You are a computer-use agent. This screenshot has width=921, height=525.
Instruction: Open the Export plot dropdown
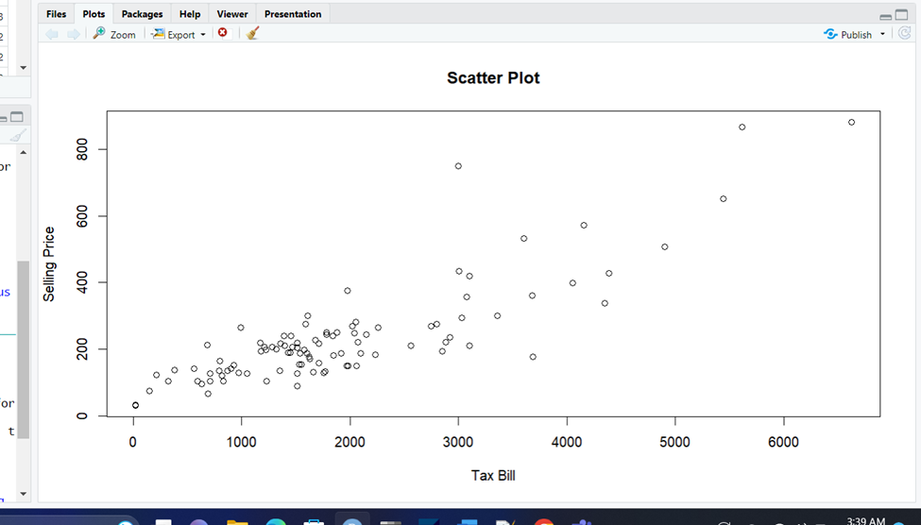[x=178, y=34]
